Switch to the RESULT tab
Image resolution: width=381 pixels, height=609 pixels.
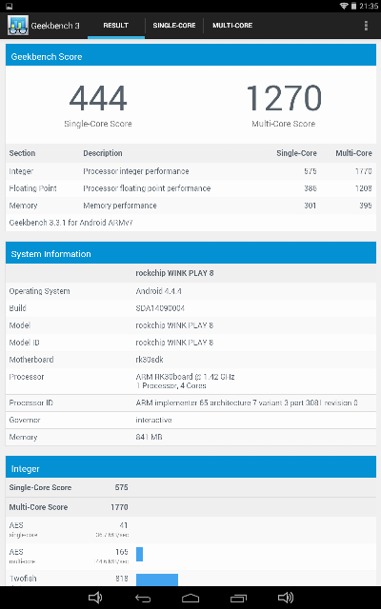(116, 26)
